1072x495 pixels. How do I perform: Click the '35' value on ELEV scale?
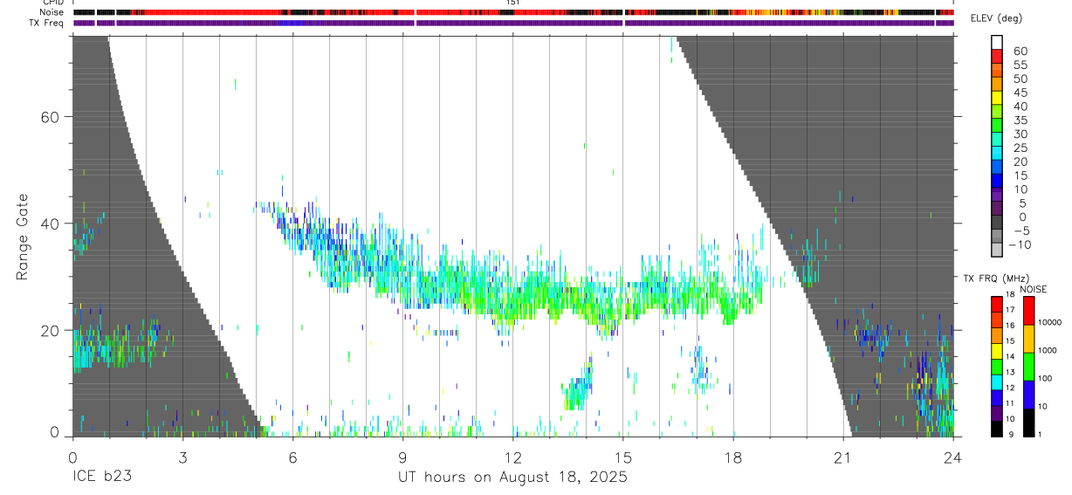(x=1020, y=120)
